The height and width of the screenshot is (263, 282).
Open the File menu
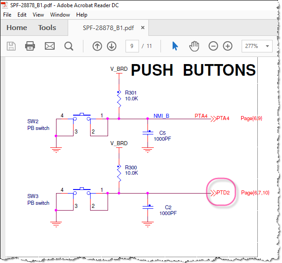coord(7,15)
